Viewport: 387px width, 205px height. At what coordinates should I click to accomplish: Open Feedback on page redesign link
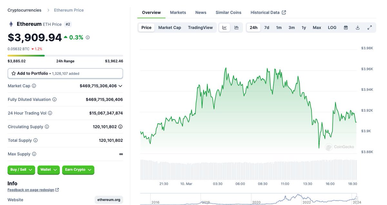pyautogui.click(x=31, y=190)
